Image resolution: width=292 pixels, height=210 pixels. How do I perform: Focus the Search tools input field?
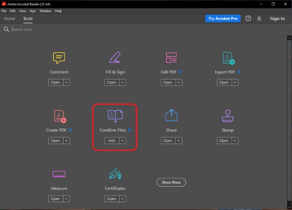tap(145, 30)
